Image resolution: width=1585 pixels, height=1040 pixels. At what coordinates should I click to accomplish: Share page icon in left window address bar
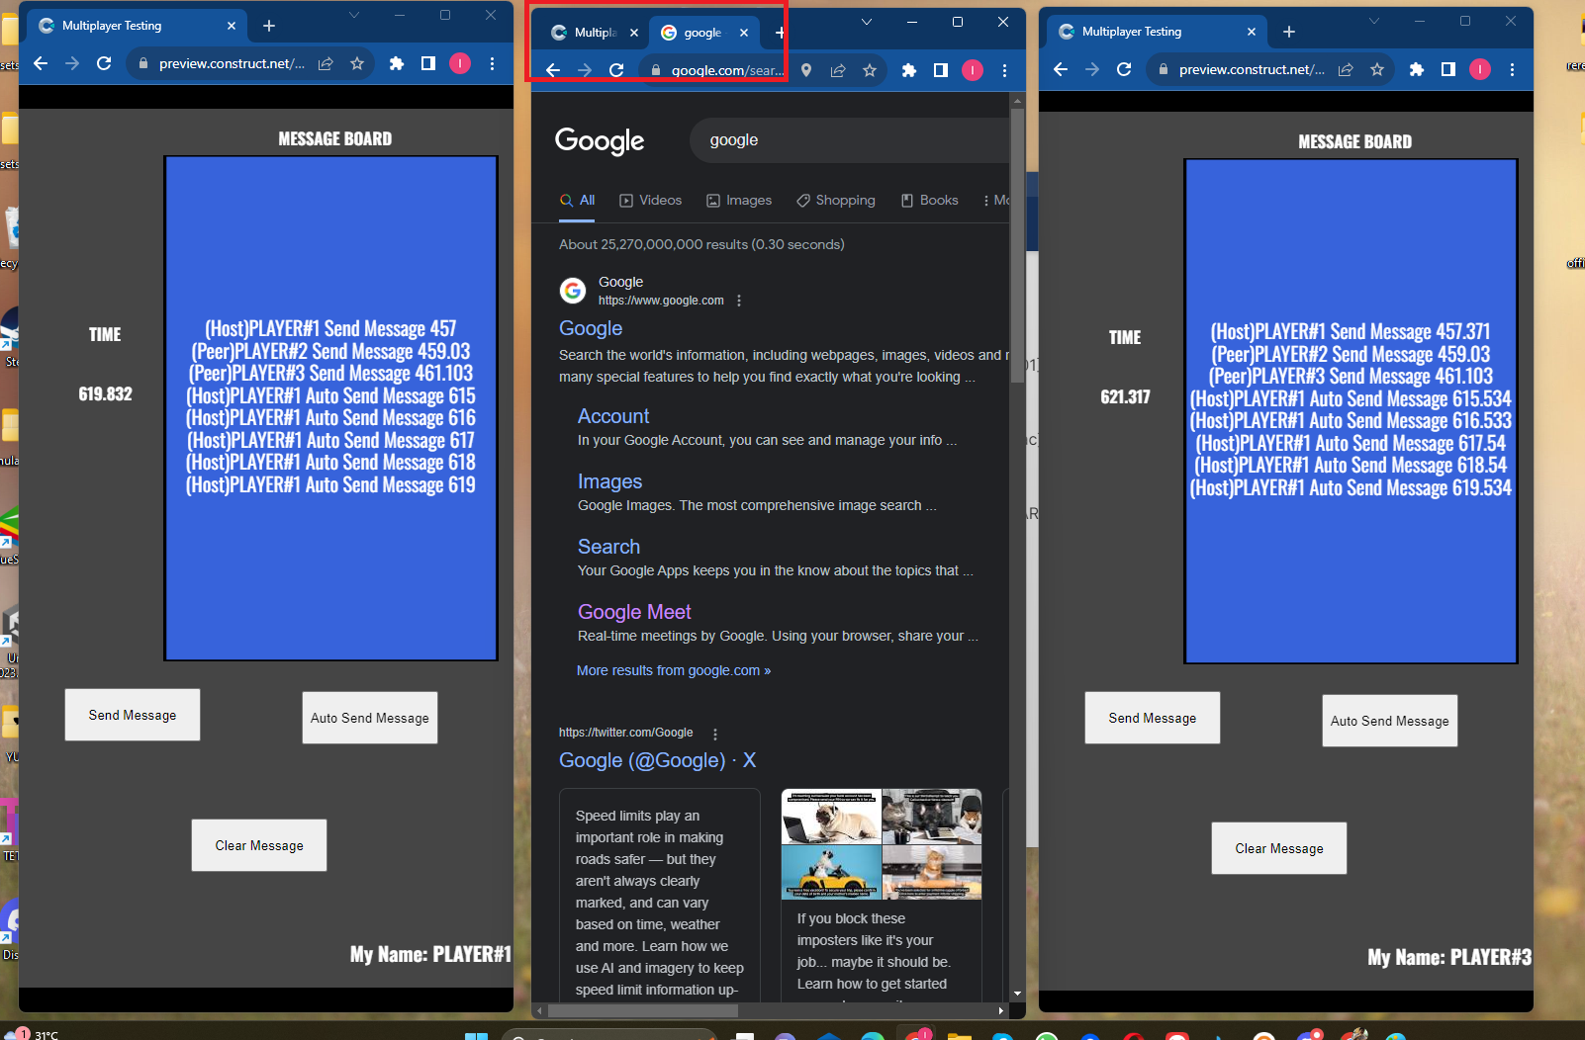[x=326, y=63]
